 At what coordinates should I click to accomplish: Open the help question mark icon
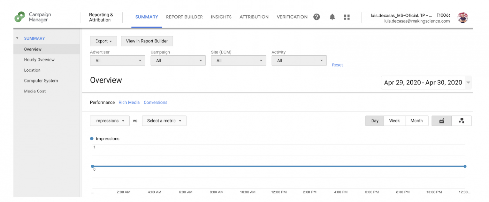316,17
